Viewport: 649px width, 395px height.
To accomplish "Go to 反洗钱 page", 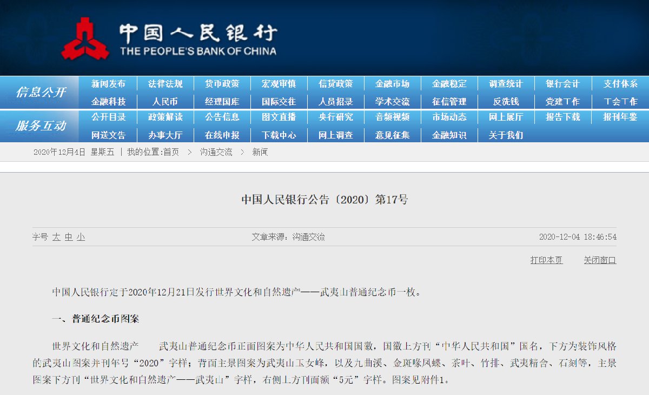I will (506, 102).
